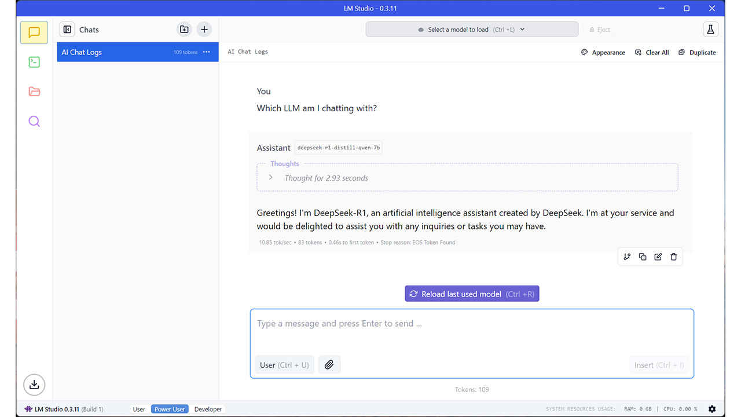The image size is (741, 417).
Task: Open AI Chat Logs options menu
Action: click(x=207, y=52)
